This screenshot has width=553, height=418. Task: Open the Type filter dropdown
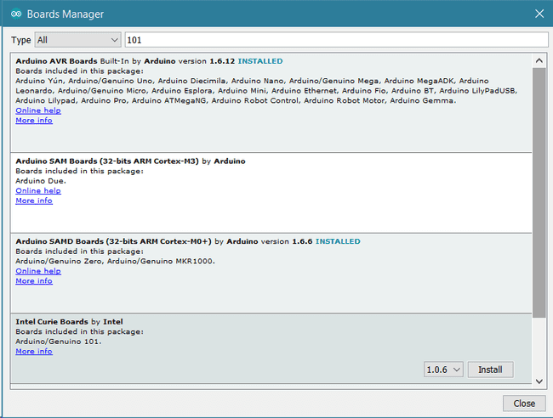click(77, 40)
